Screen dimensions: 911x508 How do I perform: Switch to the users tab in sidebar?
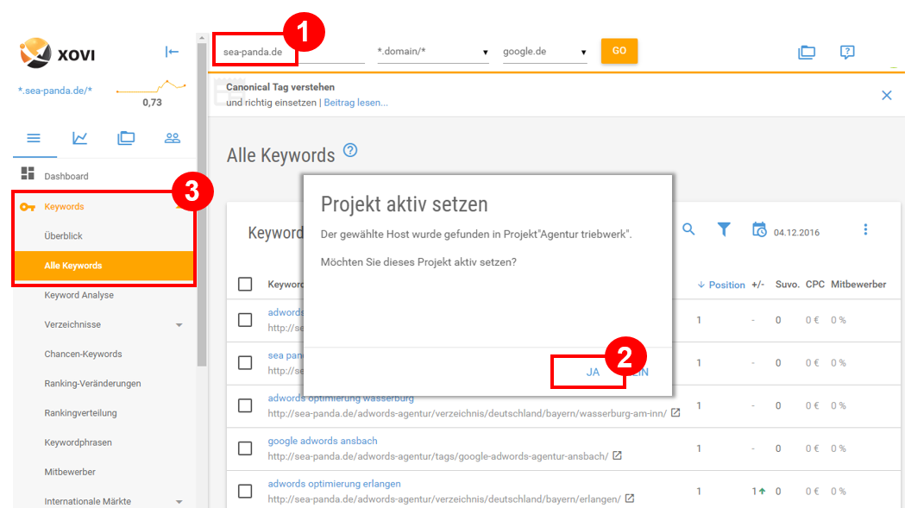pos(172,138)
